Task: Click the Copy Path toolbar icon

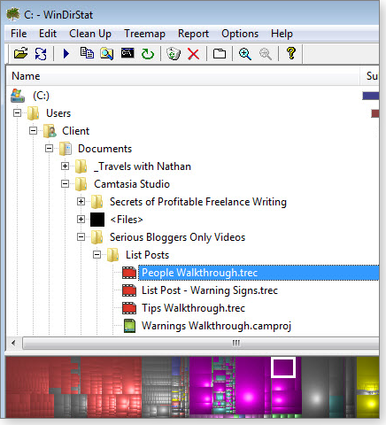Action: pos(87,53)
